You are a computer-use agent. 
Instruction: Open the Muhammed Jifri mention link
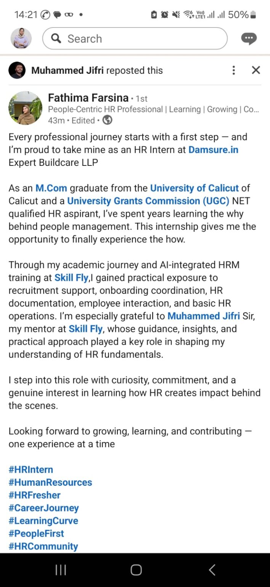point(204,316)
